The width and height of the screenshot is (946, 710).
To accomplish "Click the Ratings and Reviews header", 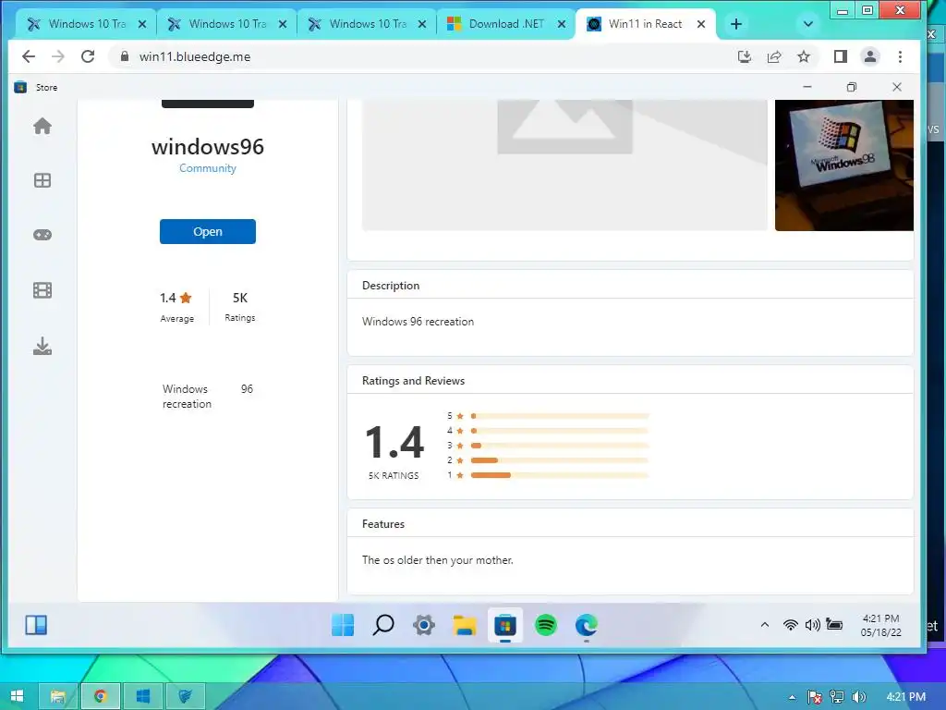I will pos(413,381).
